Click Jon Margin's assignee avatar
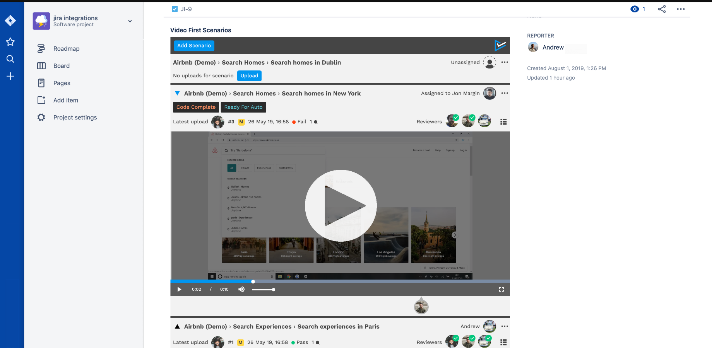 point(490,93)
